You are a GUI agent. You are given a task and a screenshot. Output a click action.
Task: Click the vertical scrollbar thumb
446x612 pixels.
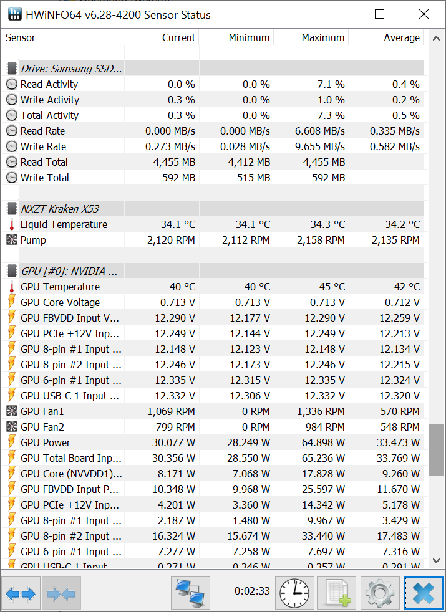point(436,449)
